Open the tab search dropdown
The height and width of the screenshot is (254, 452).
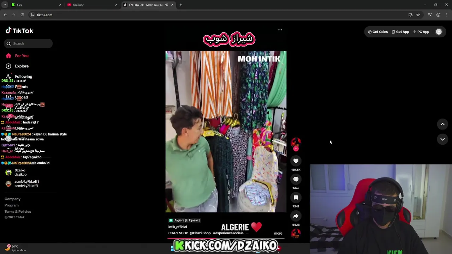(5, 5)
